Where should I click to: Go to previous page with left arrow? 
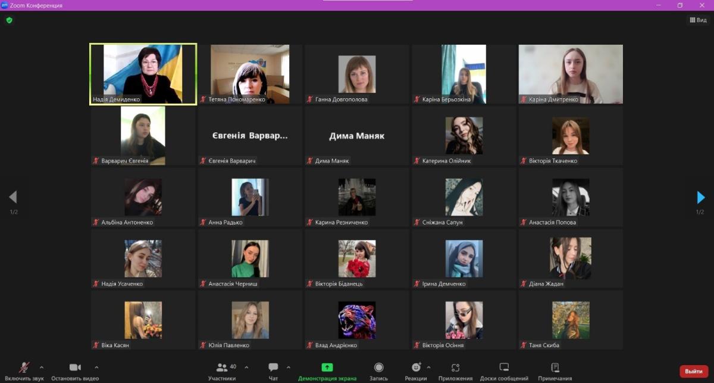13,197
